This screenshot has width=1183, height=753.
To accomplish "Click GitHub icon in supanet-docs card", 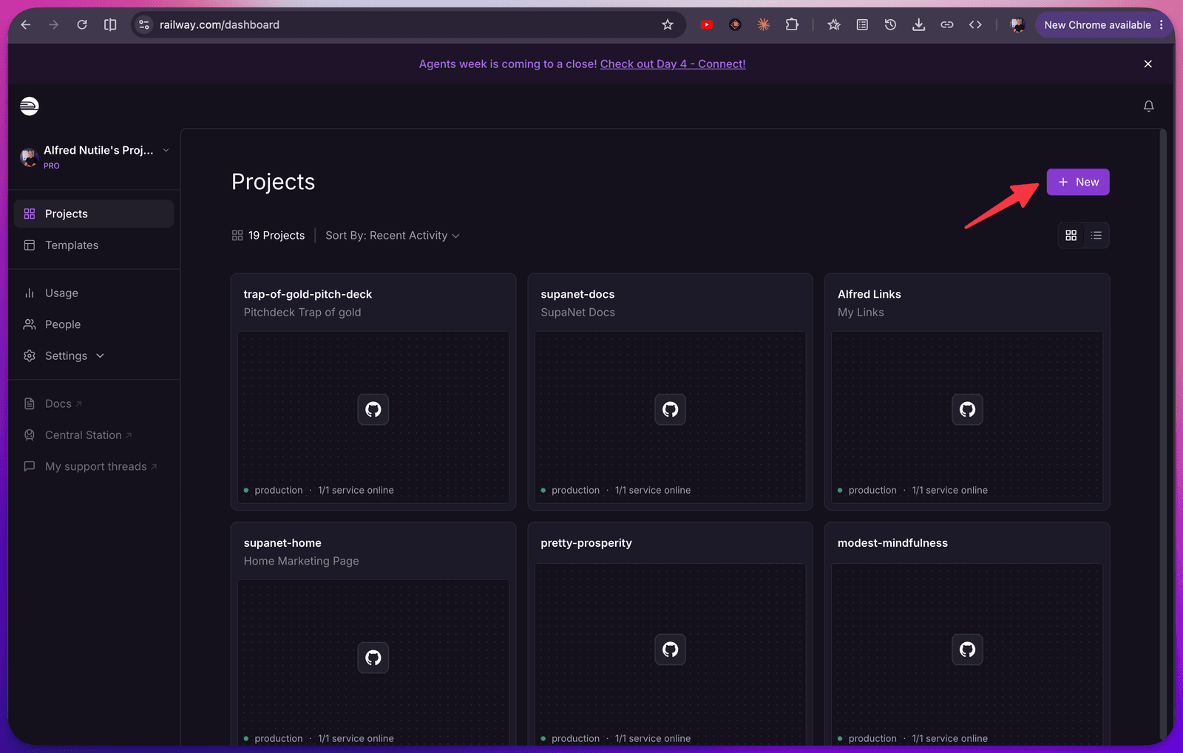I will tap(670, 409).
